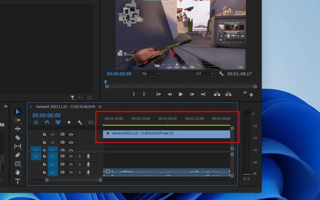Hide track V3 with eye icon
Viewport: 320px width, 200px height.
71,134
